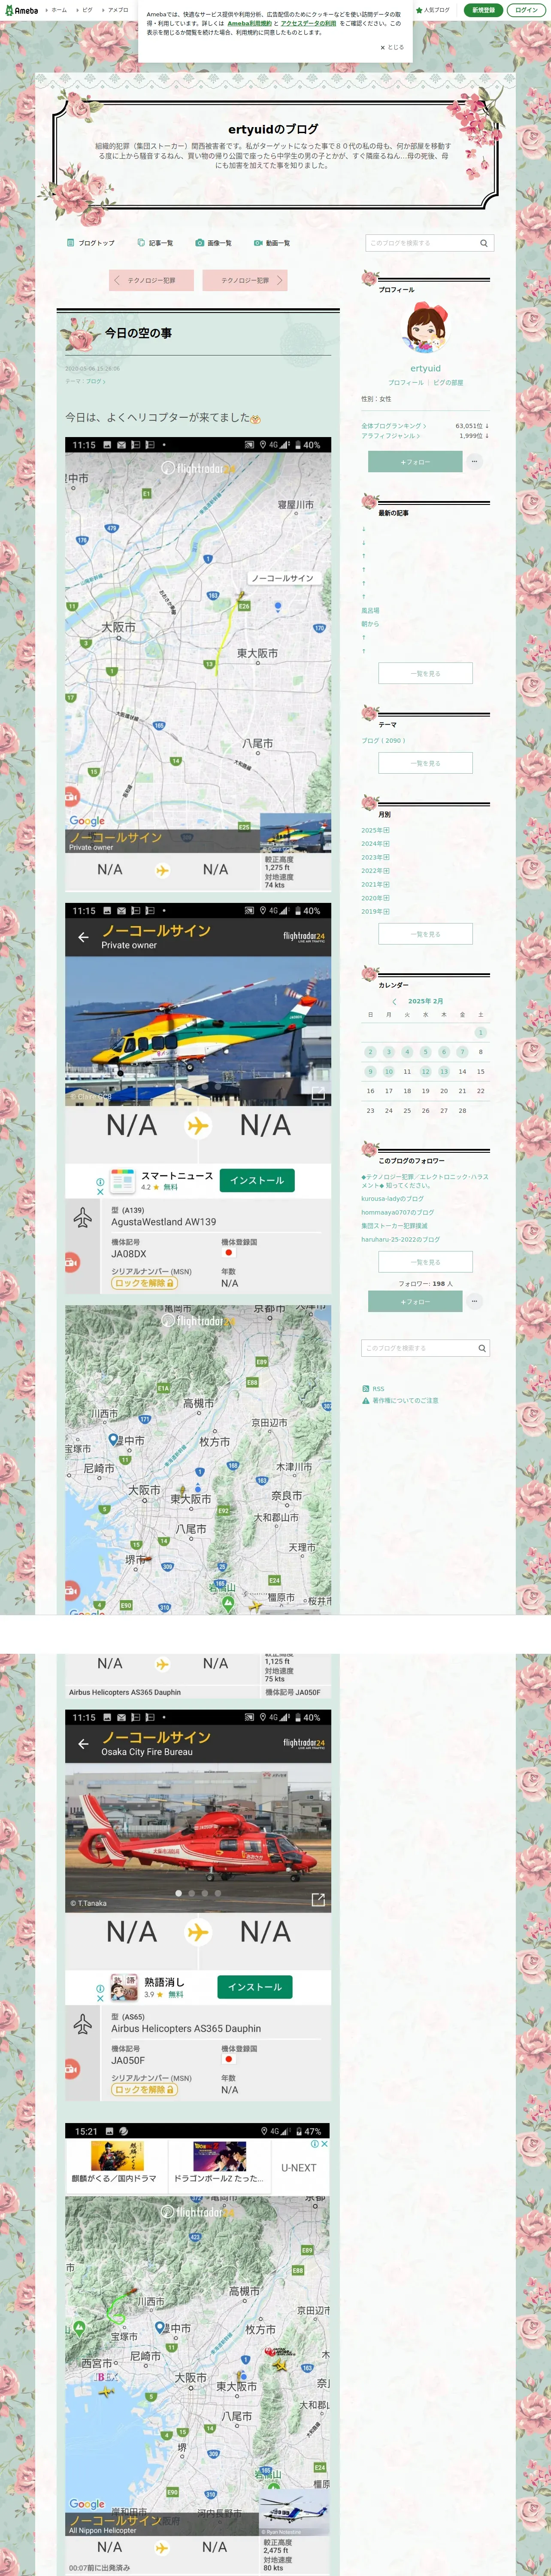Click the ログイン button
Screen dimensions: 551x2576
coord(526,10)
